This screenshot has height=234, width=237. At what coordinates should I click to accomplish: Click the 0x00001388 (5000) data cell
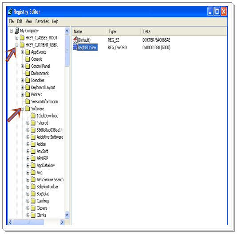(x=156, y=47)
